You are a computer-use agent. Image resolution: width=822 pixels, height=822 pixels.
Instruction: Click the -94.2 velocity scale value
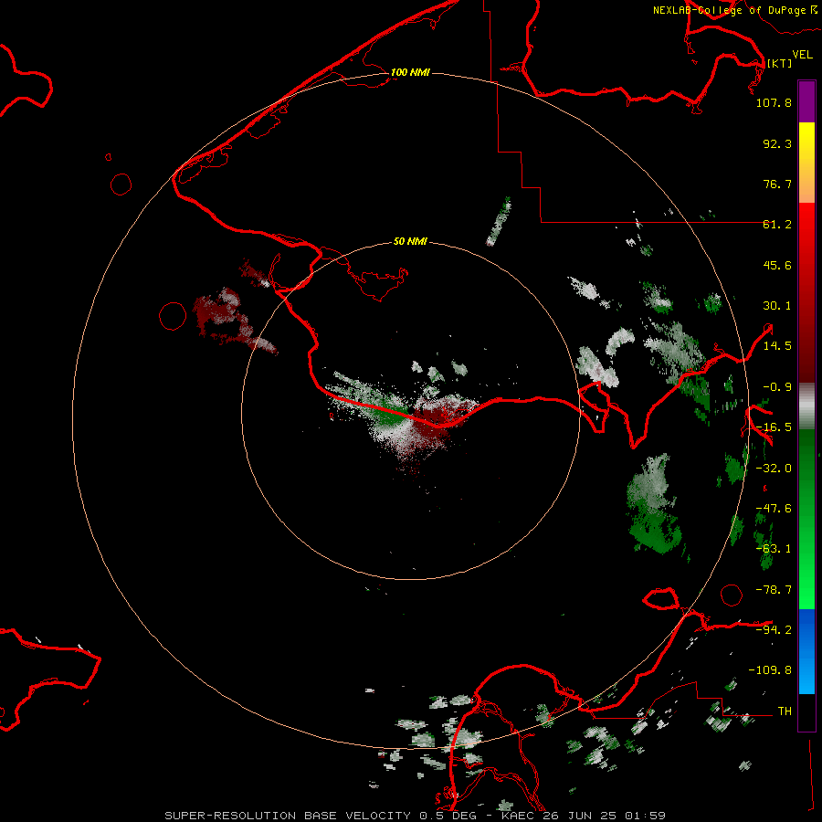click(x=774, y=630)
